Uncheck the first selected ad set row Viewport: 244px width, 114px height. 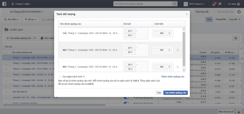[6, 58]
